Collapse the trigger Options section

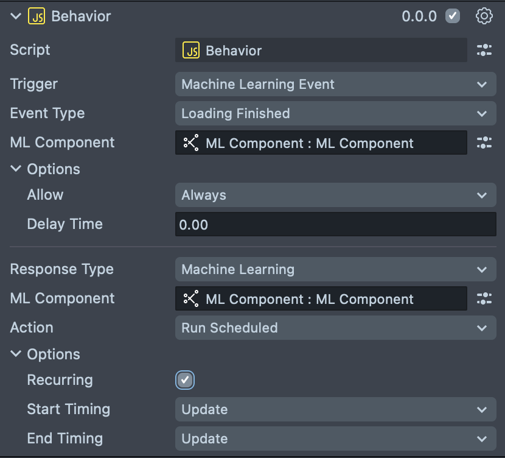point(16,169)
